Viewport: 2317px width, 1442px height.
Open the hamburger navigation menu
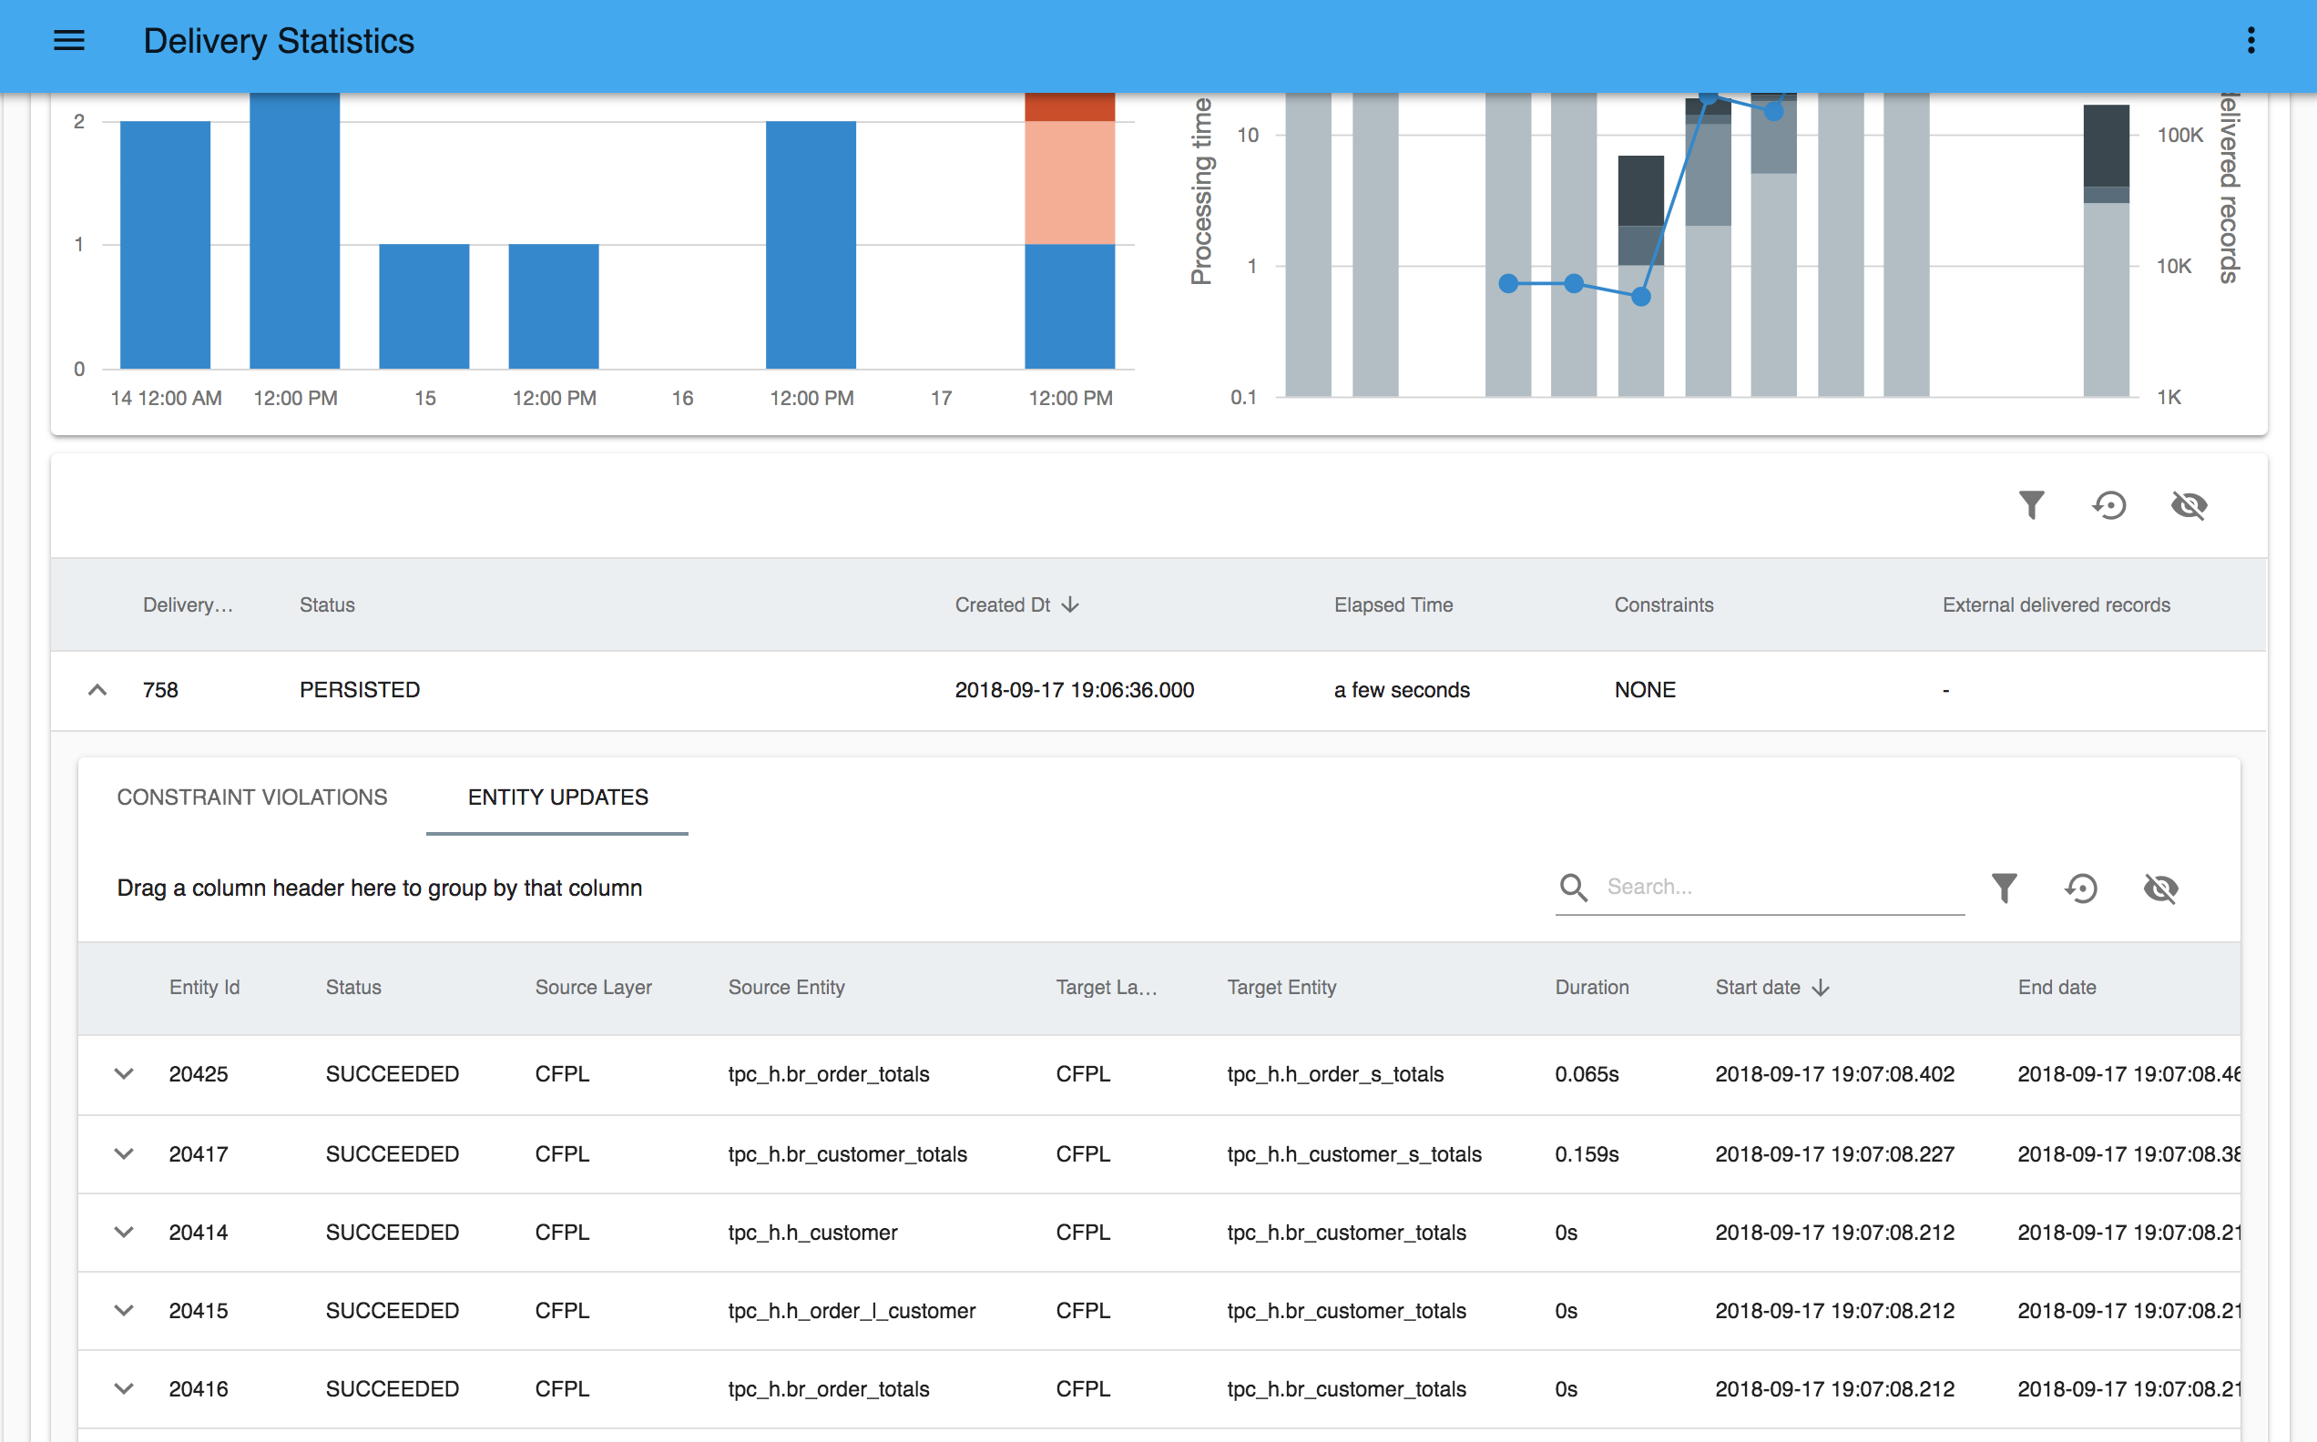68,41
